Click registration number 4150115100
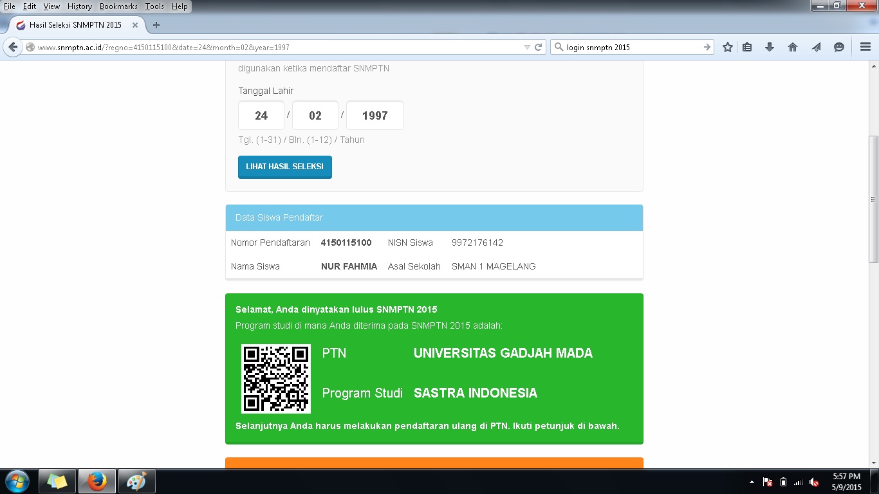The width and height of the screenshot is (879, 494). [346, 242]
